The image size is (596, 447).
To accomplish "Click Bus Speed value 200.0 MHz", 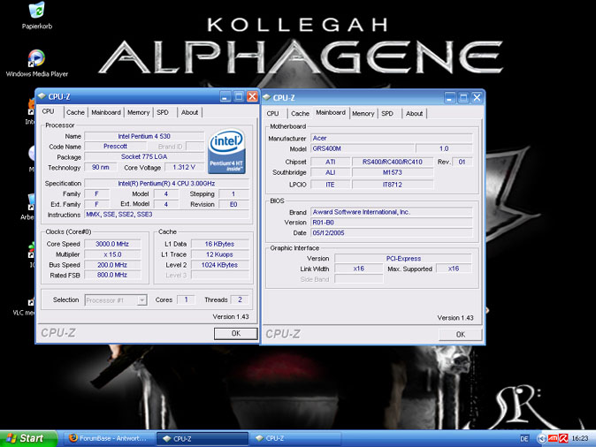I will coord(112,265).
